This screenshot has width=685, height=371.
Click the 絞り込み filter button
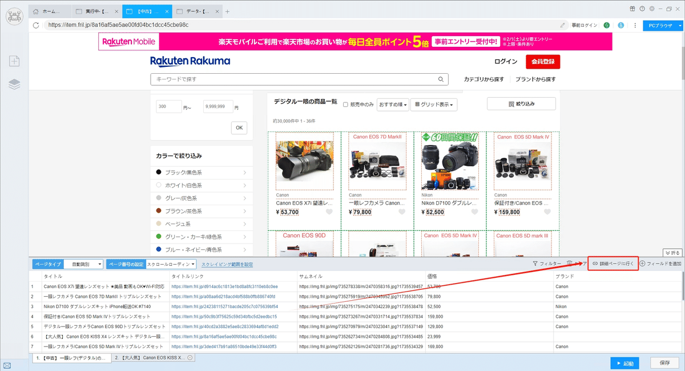521,104
